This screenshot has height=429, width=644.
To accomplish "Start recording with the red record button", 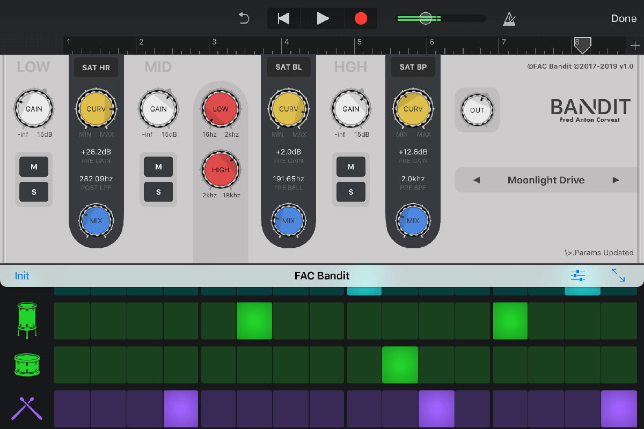I will click(x=361, y=18).
